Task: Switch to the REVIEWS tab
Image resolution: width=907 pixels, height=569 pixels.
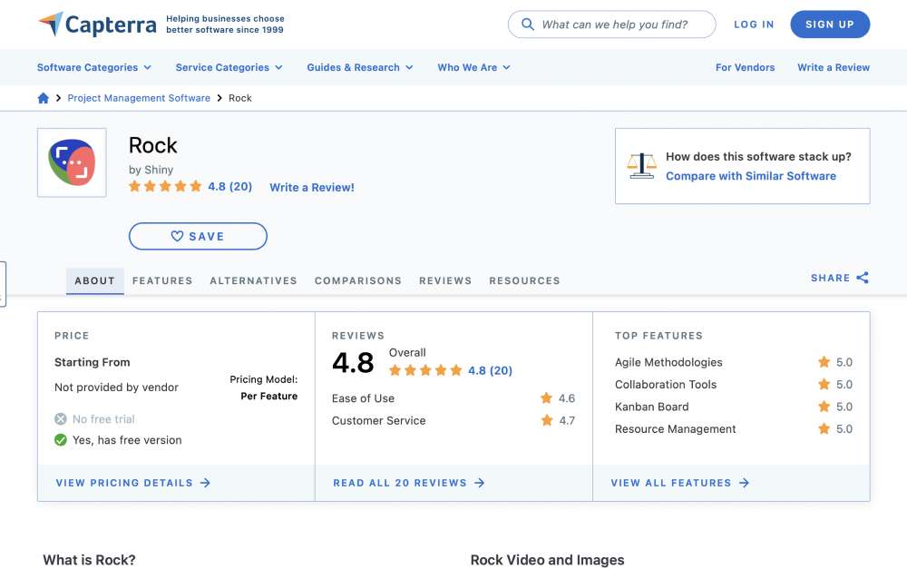Action: click(445, 280)
